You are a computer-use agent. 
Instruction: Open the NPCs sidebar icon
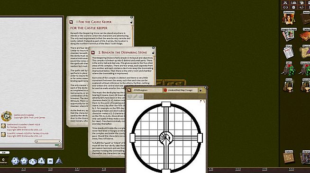click(289, 69)
